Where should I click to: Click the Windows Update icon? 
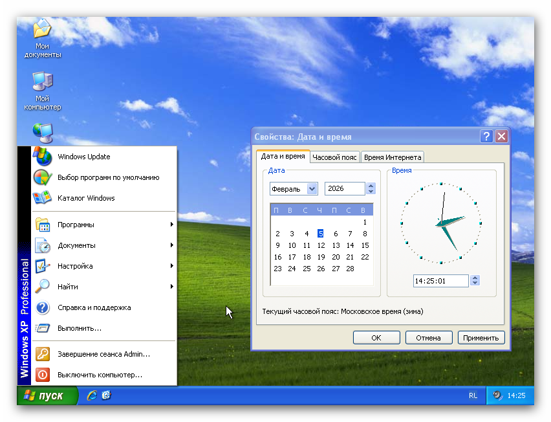(x=43, y=157)
